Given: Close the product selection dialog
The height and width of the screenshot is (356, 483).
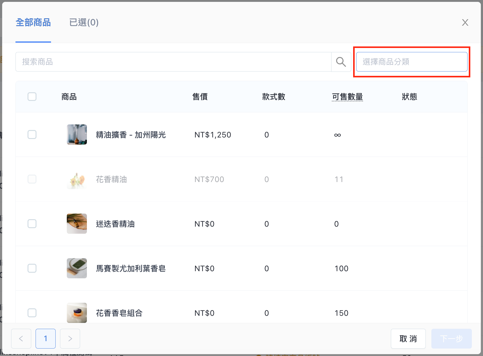Looking at the screenshot, I should [465, 23].
